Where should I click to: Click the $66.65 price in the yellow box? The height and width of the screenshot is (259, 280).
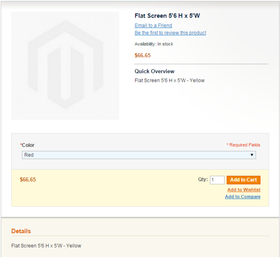28,180
